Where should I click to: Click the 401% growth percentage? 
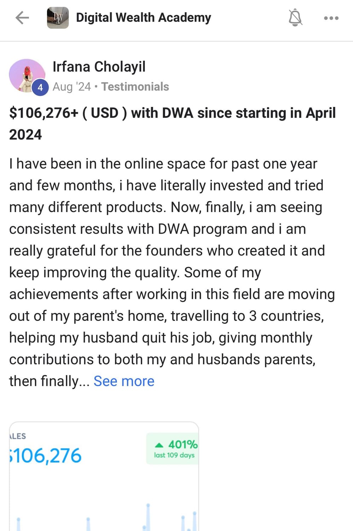click(183, 444)
